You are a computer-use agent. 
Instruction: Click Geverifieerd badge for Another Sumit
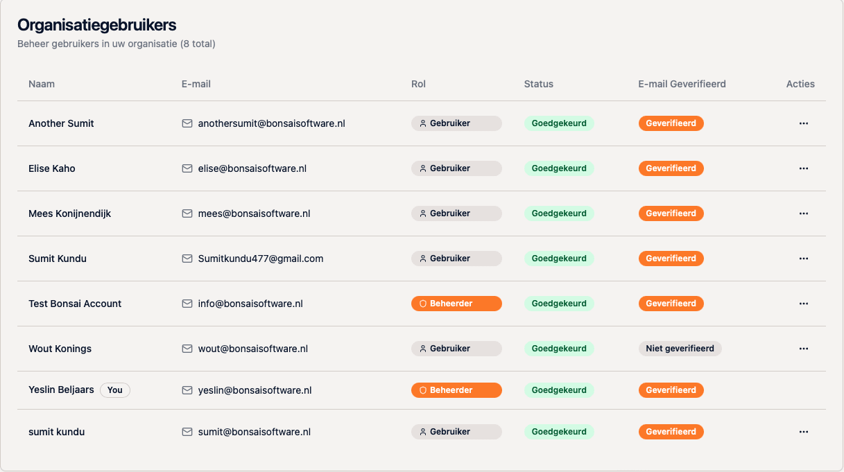671,123
